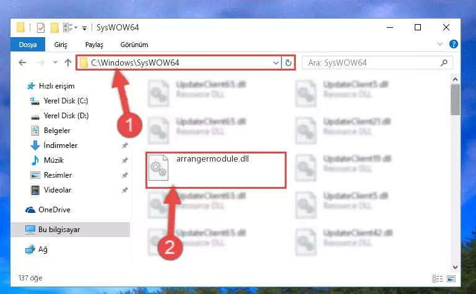Click the Properties checkmark icon in title bar
The height and width of the screenshot is (294, 476).
(x=41, y=28)
